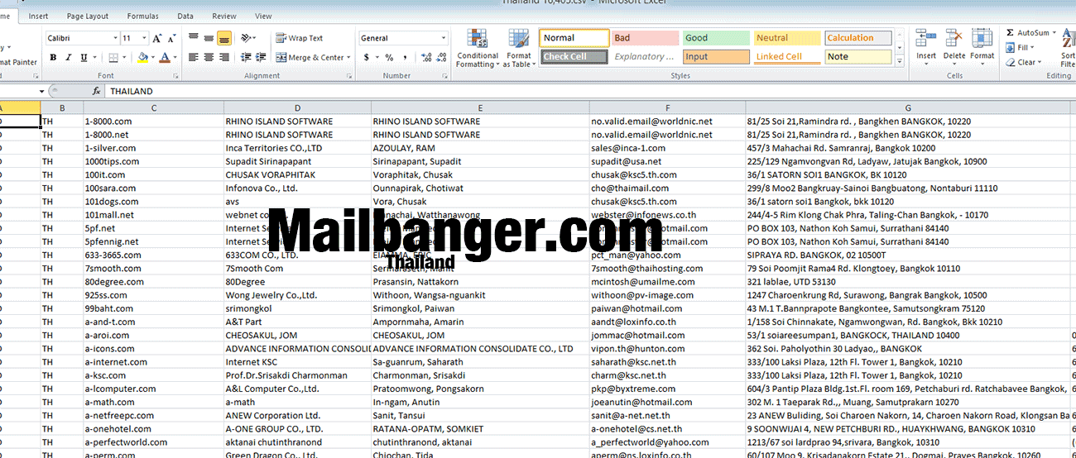Apply top align to cell

tap(193, 38)
